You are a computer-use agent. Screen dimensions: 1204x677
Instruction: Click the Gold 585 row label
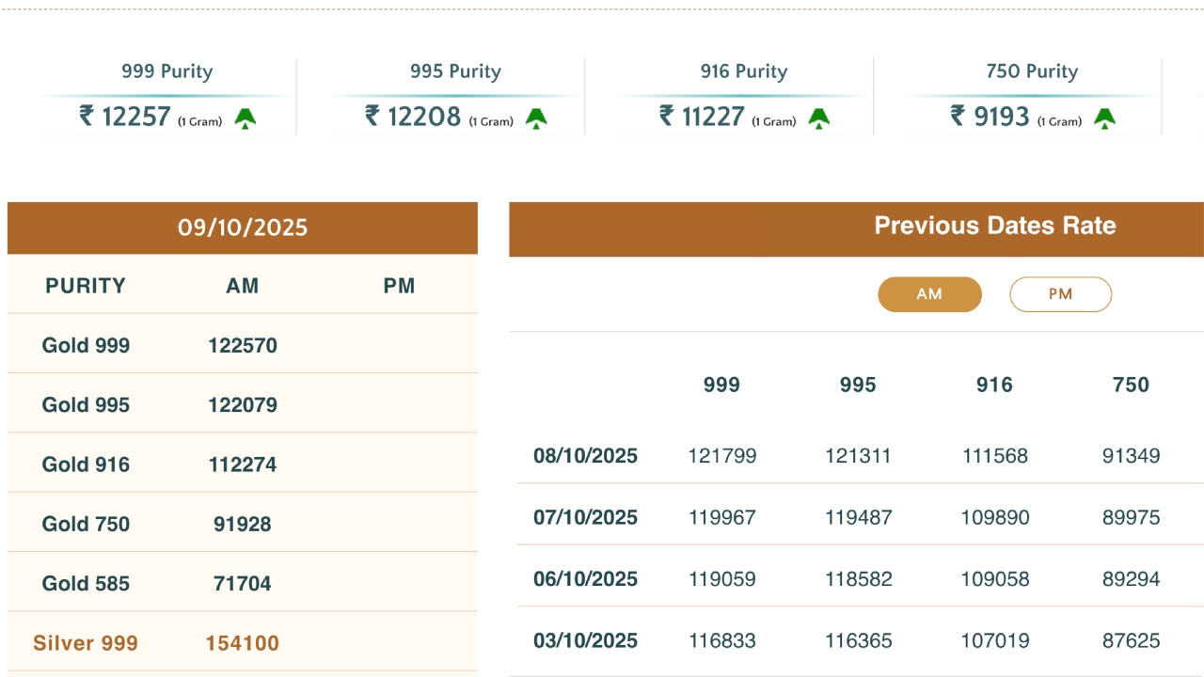coord(86,584)
